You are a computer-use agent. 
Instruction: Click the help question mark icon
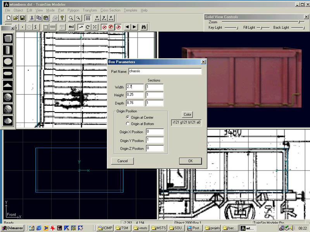[x=62, y=18]
